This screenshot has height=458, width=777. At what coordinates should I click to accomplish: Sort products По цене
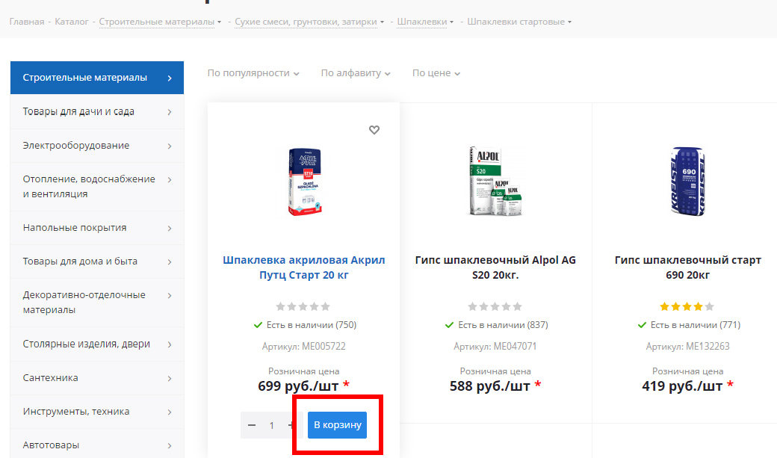(436, 73)
